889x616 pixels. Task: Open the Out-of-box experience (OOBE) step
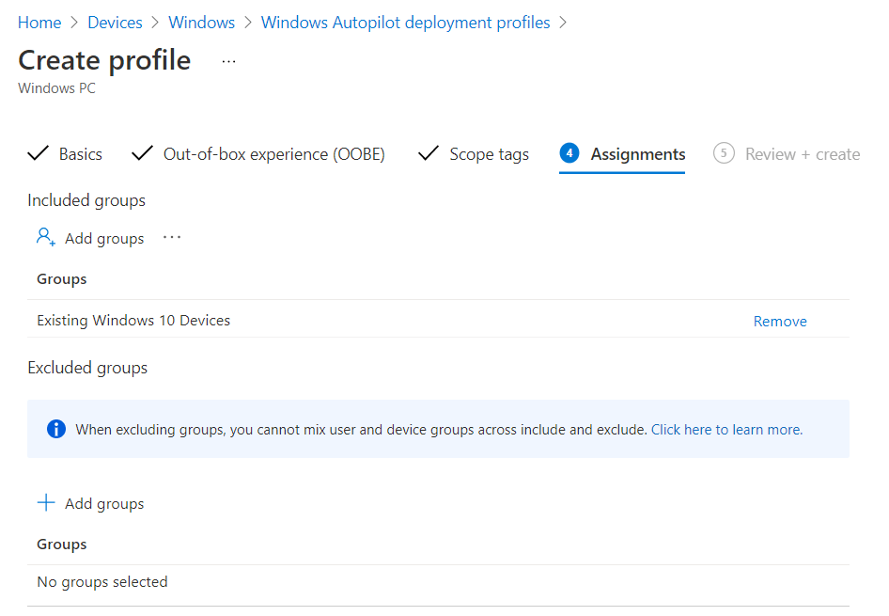[273, 153]
